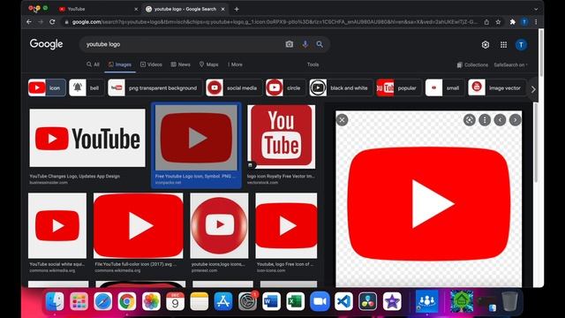This screenshot has height=318, width=565.
Task: Open Visual Studio Code from the dock
Action: pyautogui.click(x=343, y=301)
